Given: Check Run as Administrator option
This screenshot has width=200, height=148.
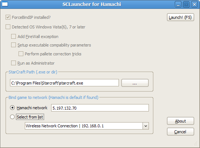Looking at the screenshot, I should pyautogui.click(x=14, y=63).
